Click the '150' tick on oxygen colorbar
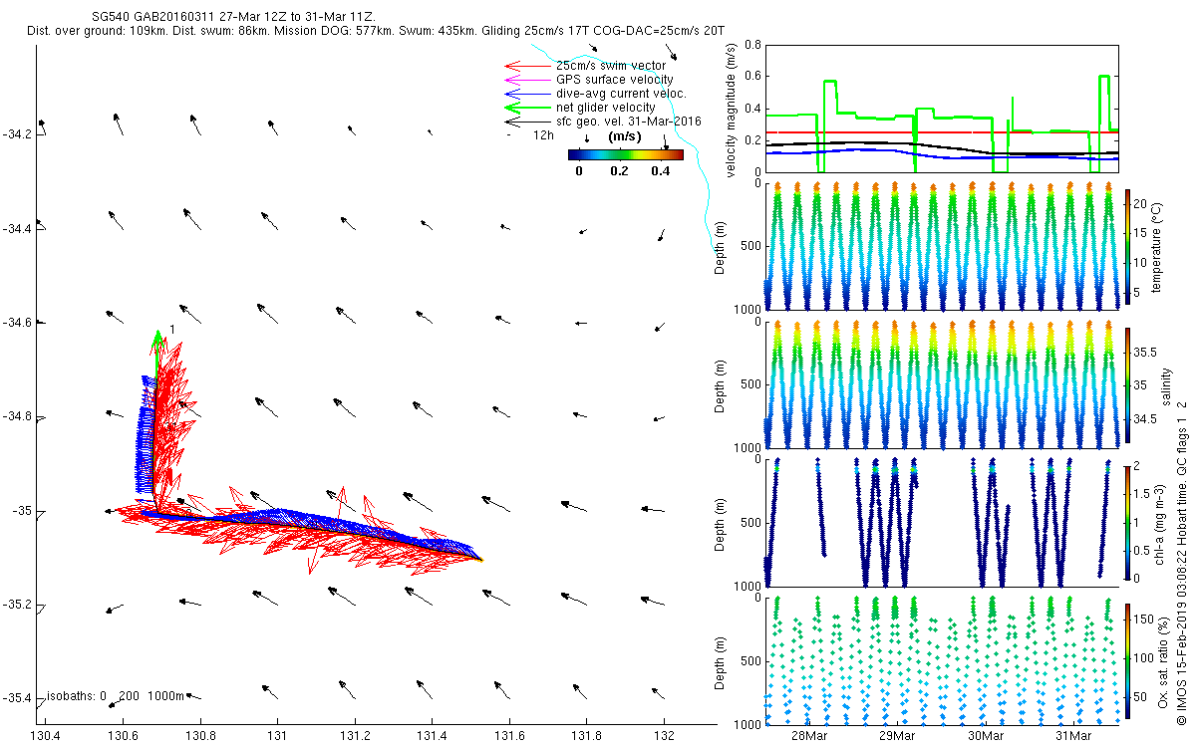Image resolution: width=1196 pixels, height=747 pixels. [x=1145, y=620]
